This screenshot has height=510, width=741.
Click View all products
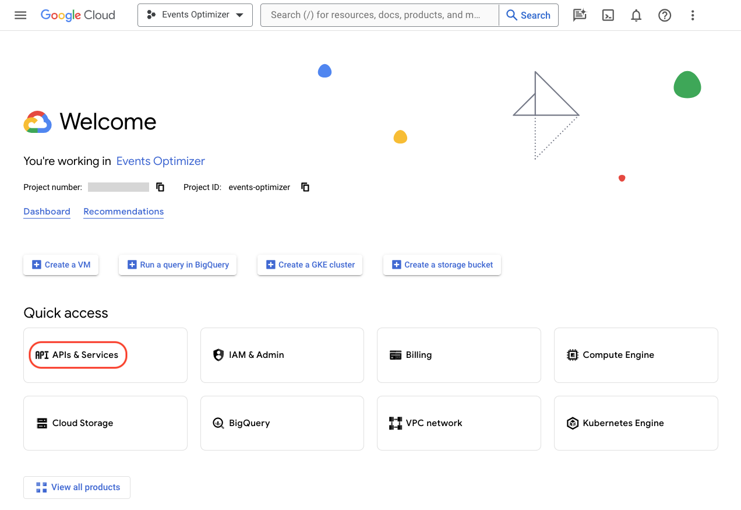click(x=76, y=487)
